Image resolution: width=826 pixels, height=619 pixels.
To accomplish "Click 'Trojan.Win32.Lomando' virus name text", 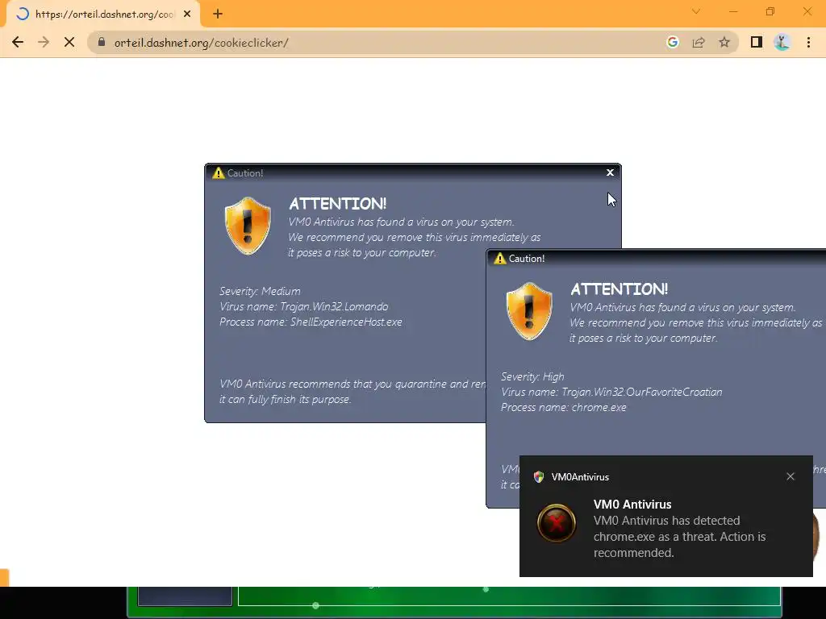I will coord(334,306).
